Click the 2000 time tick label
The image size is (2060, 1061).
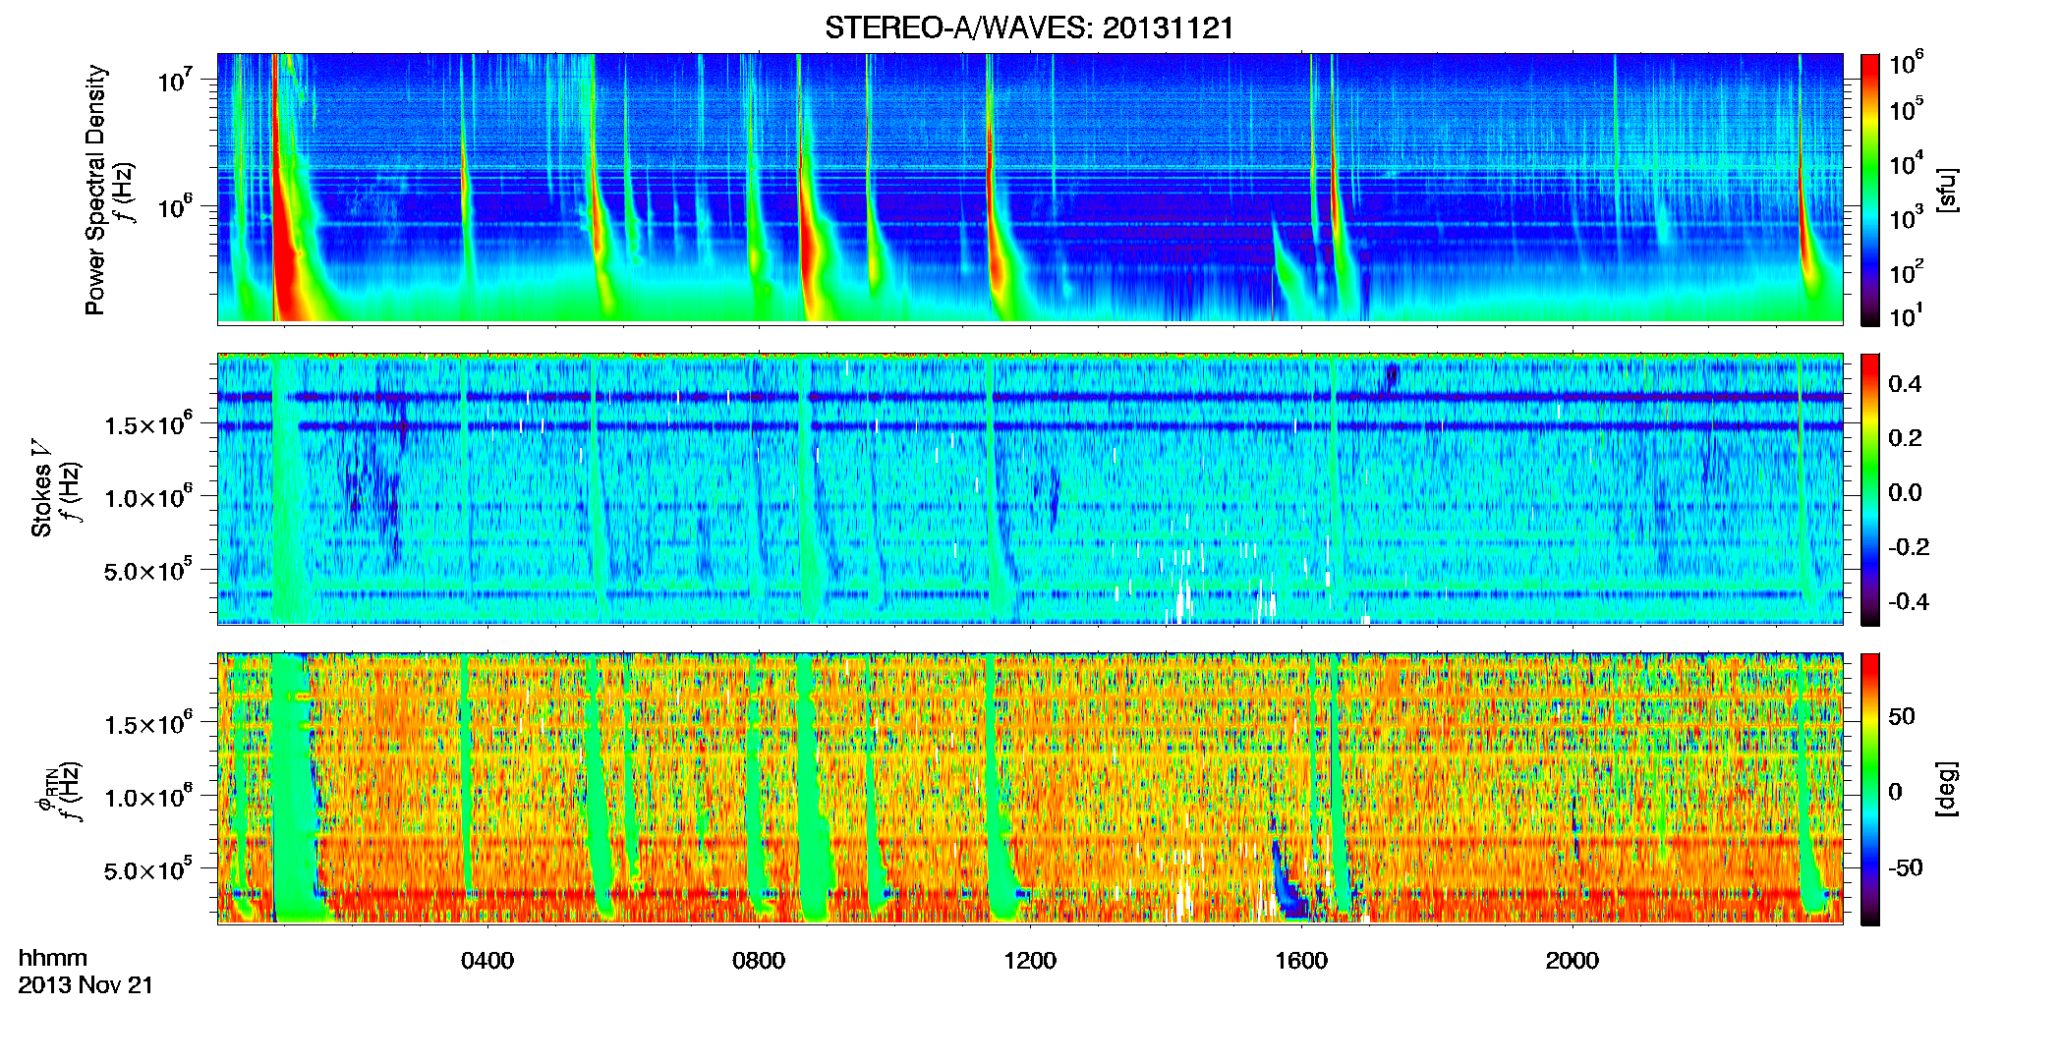(1573, 960)
